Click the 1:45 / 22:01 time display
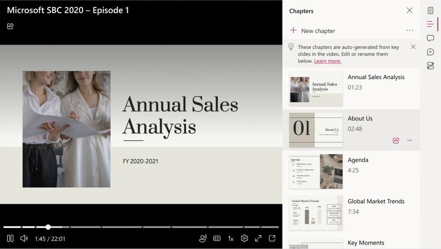The image size is (441, 249). click(50, 239)
